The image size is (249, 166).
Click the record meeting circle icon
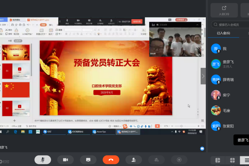179,160
